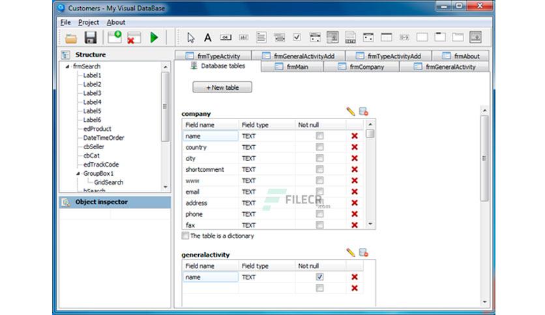The image size is (545, 315).
Task: Run the project with the green play icon
Action: pyautogui.click(x=154, y=37)
